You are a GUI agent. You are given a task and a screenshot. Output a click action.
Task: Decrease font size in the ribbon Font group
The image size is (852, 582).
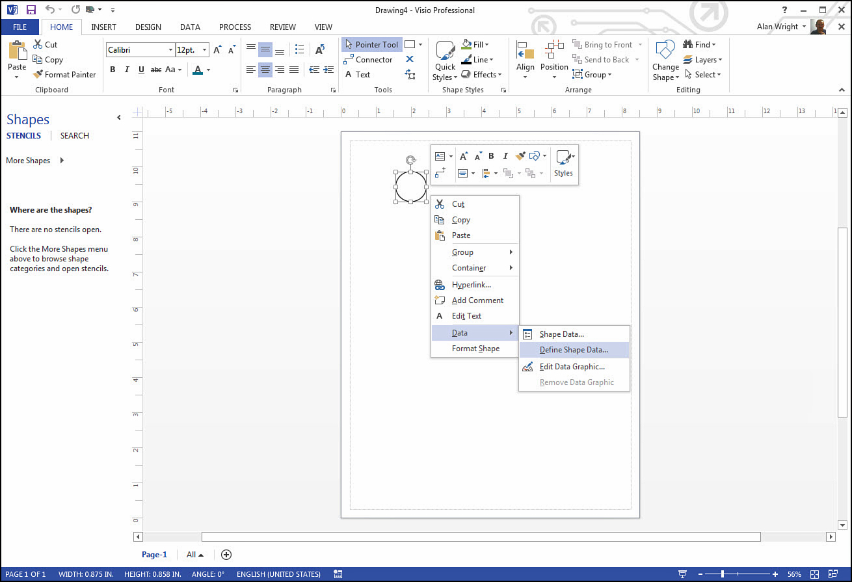tap(232, 49)
